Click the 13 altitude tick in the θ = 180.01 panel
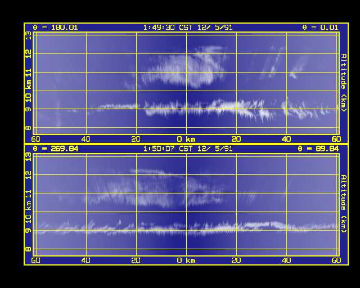 pyautogui.click(x=28, y=35)
